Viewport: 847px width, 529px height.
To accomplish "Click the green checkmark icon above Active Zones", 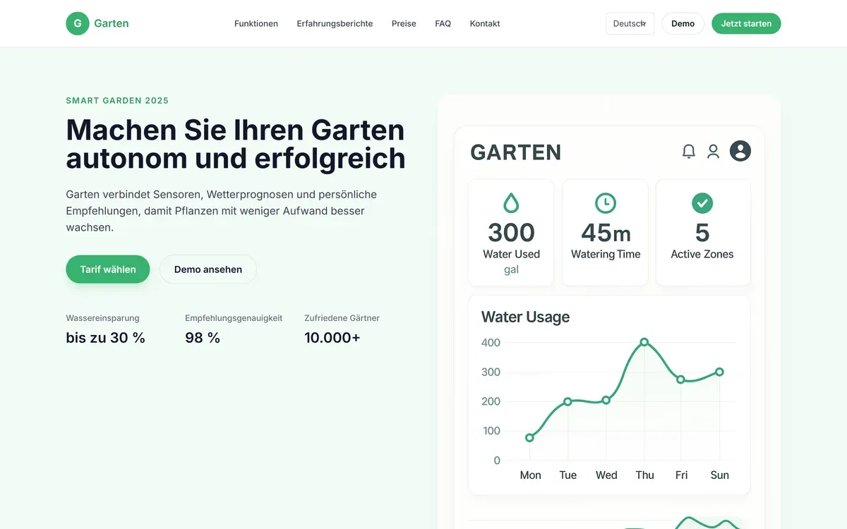I will (x=702, y=202).
